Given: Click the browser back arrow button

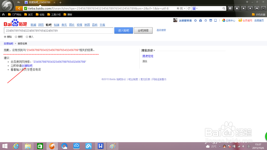Looking at the screenshot, I should coord(19,8).
